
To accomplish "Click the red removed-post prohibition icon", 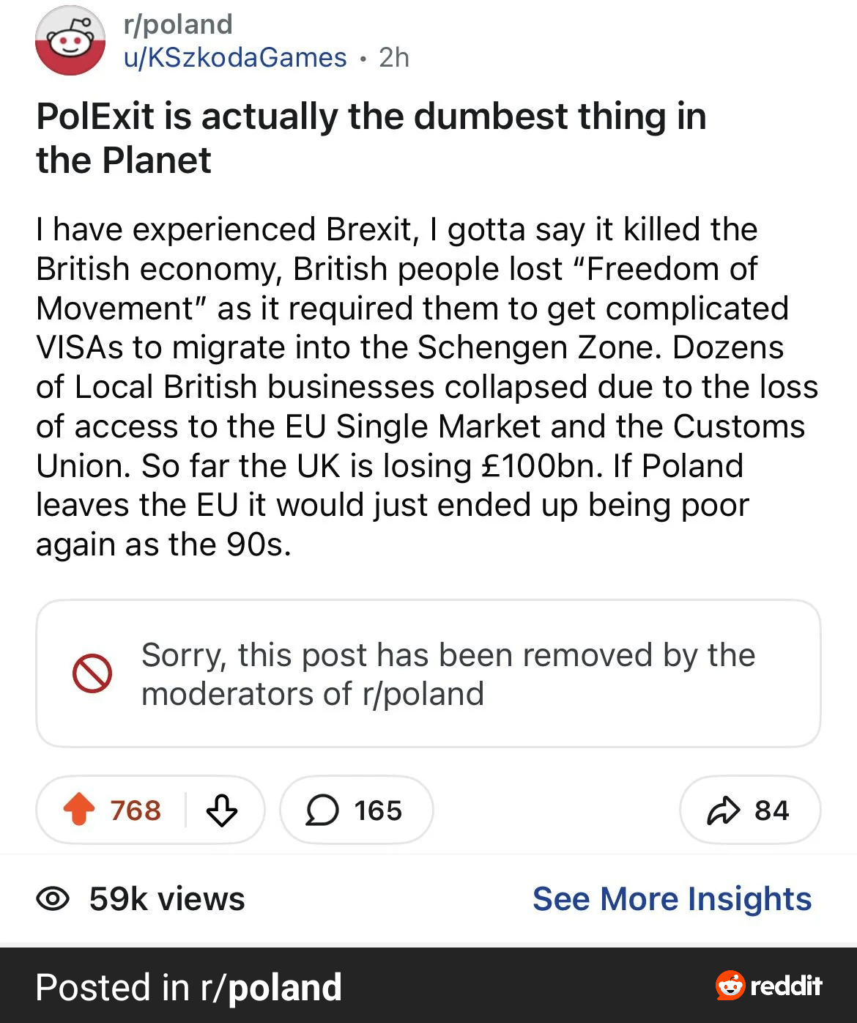I will coord(92,673).
